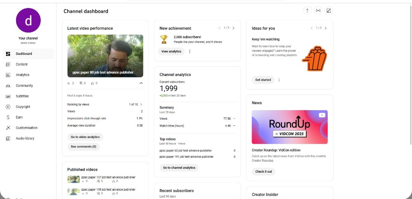The width and height of the screenshot is (412, 199).
Task: Click the Dashboard grid icon in sidebar
Action: point(8,54)
